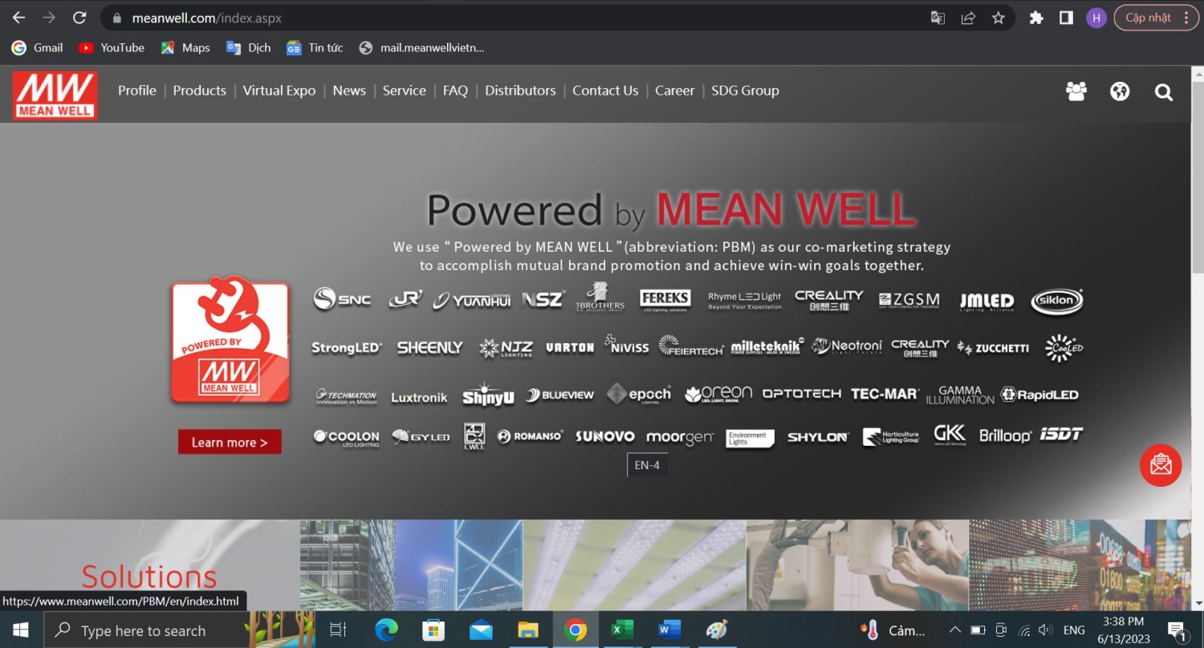Open Word from taskbar
1204x648 pixels.
point(669,630)
